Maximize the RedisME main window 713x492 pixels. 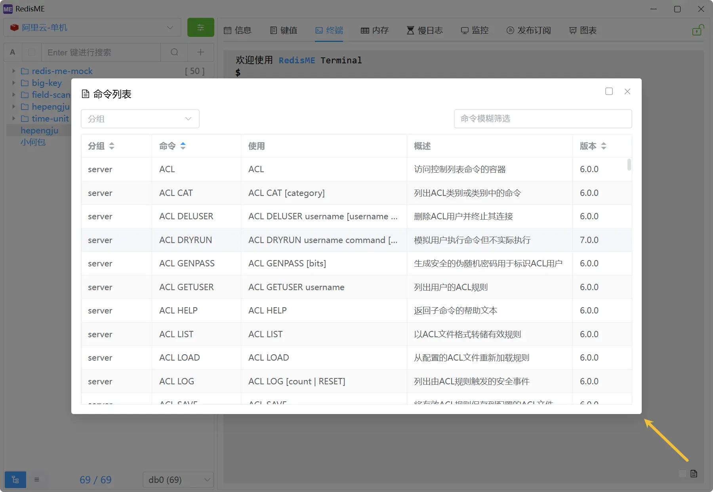click(677, 9)
